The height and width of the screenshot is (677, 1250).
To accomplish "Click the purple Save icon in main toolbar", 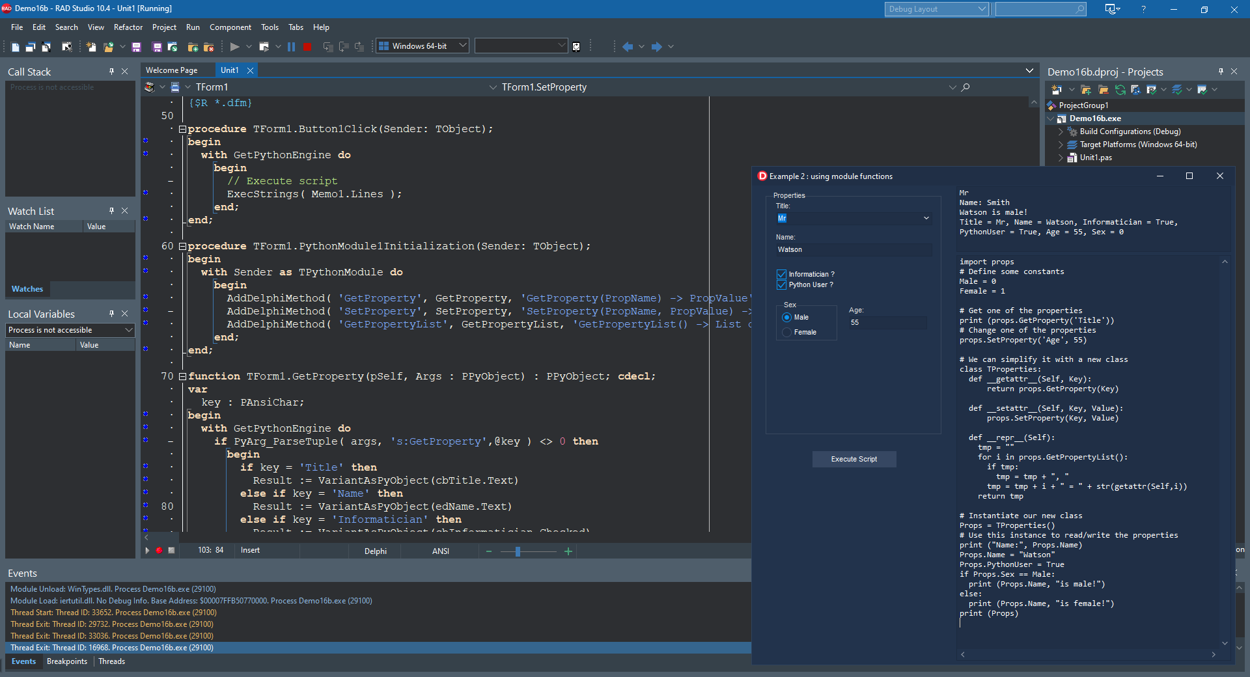I will [136, 47].
